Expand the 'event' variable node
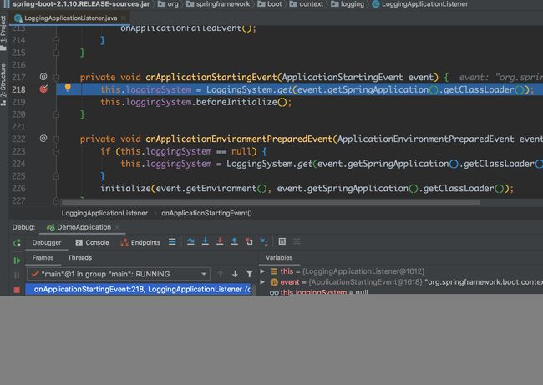The height and width of the screenshot is (385, 543). 262,282
